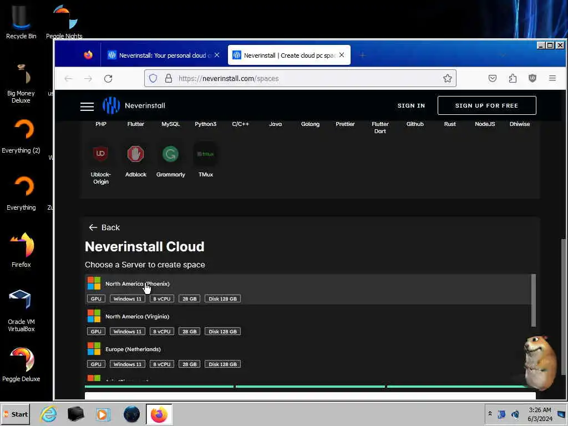This screenshot has width=568, height=426.
Task: Click the padlock site info icon
Action: (169, 78)
